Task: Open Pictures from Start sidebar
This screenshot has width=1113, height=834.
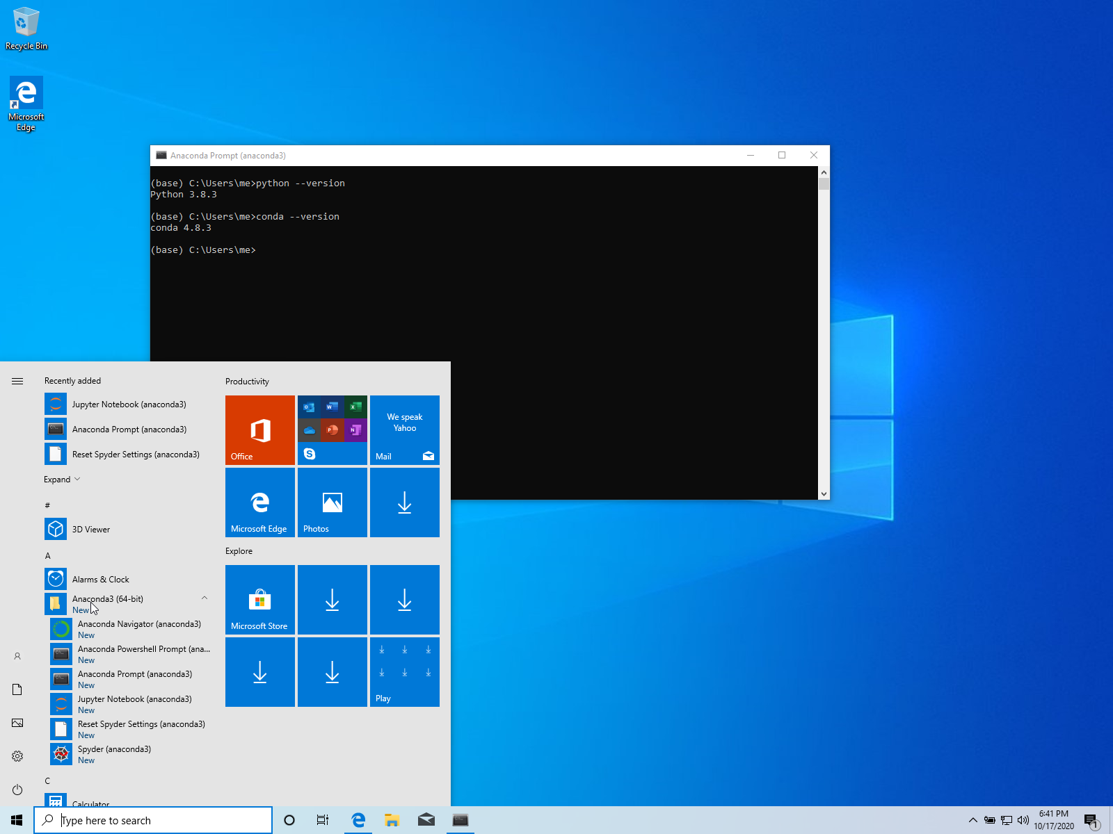Action: pos(17,723)
